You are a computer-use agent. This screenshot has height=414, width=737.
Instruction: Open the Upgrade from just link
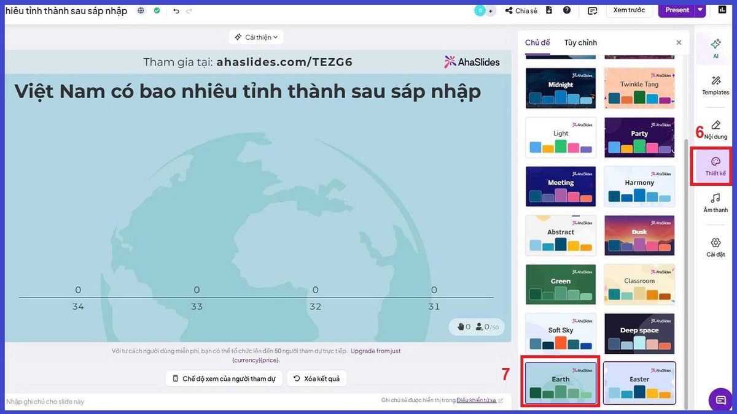pyautogui.click(x=375, y=351)
